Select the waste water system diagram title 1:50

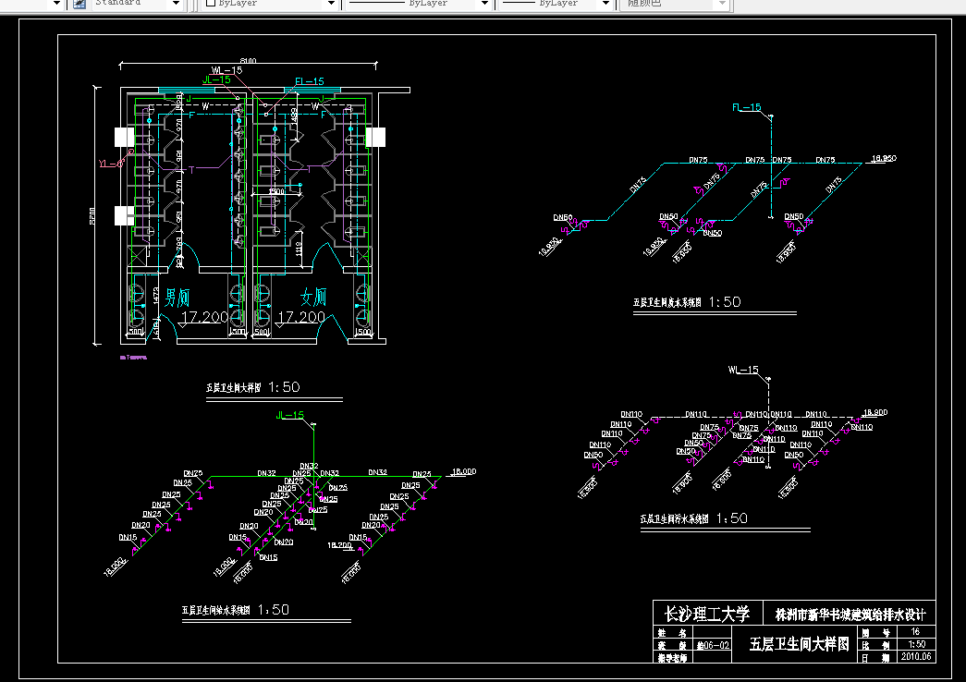687,302
